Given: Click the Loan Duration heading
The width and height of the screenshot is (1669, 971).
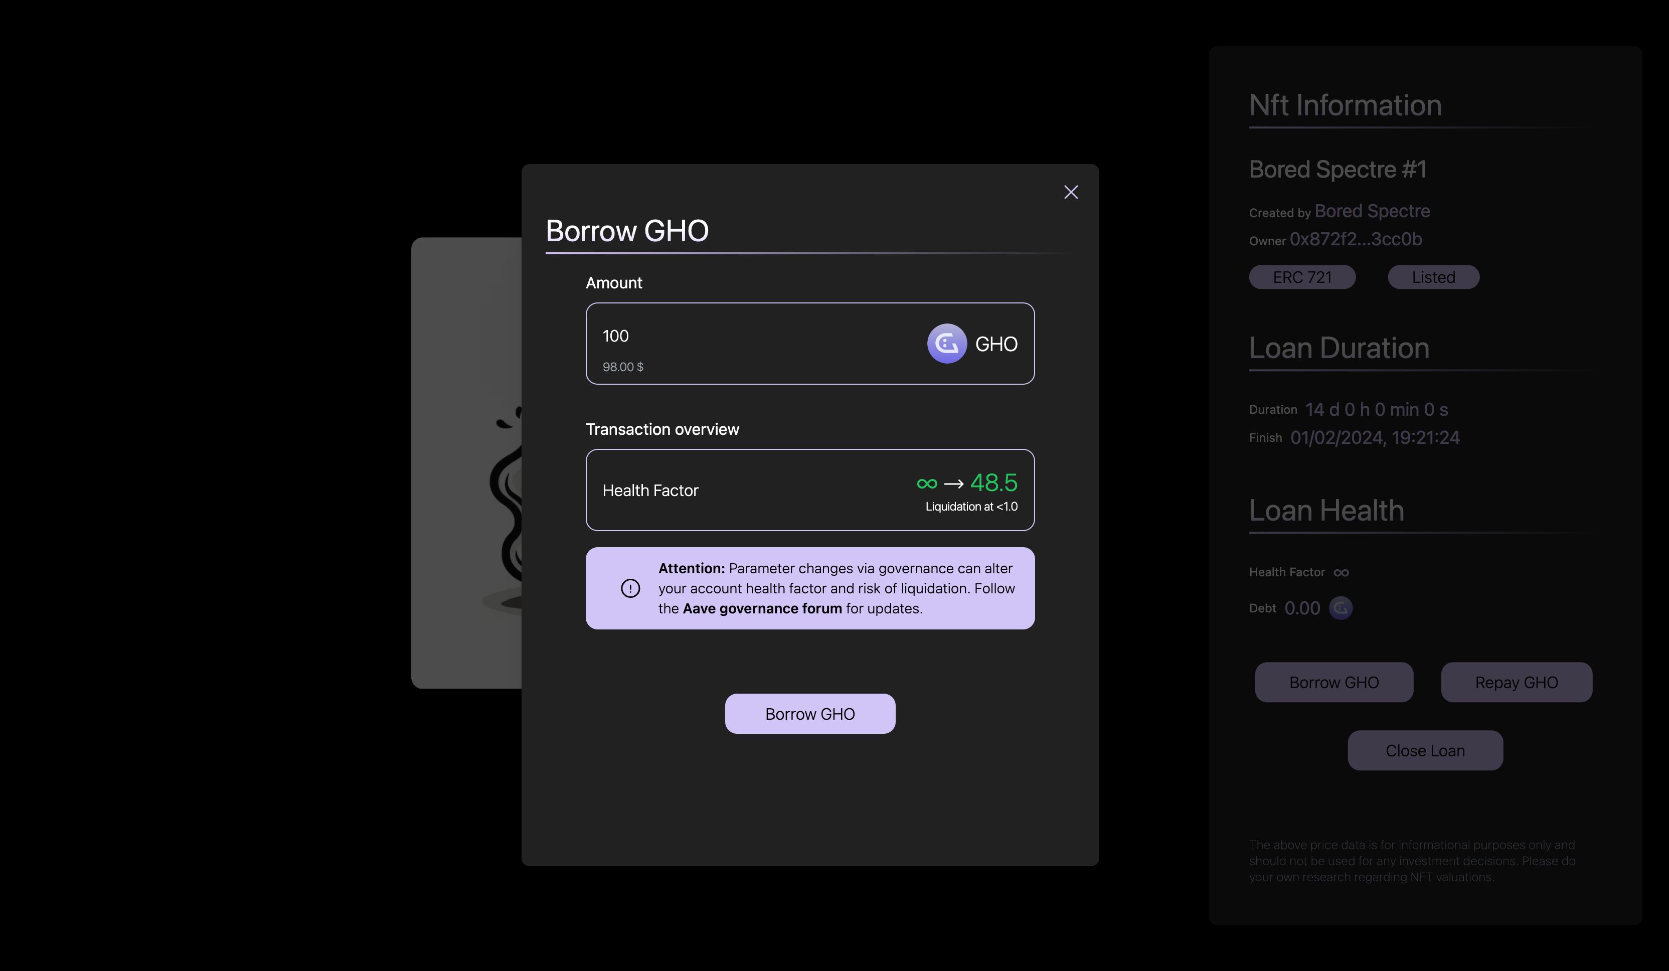Looking at the screenshot, I should click(x=1339, y=348).
